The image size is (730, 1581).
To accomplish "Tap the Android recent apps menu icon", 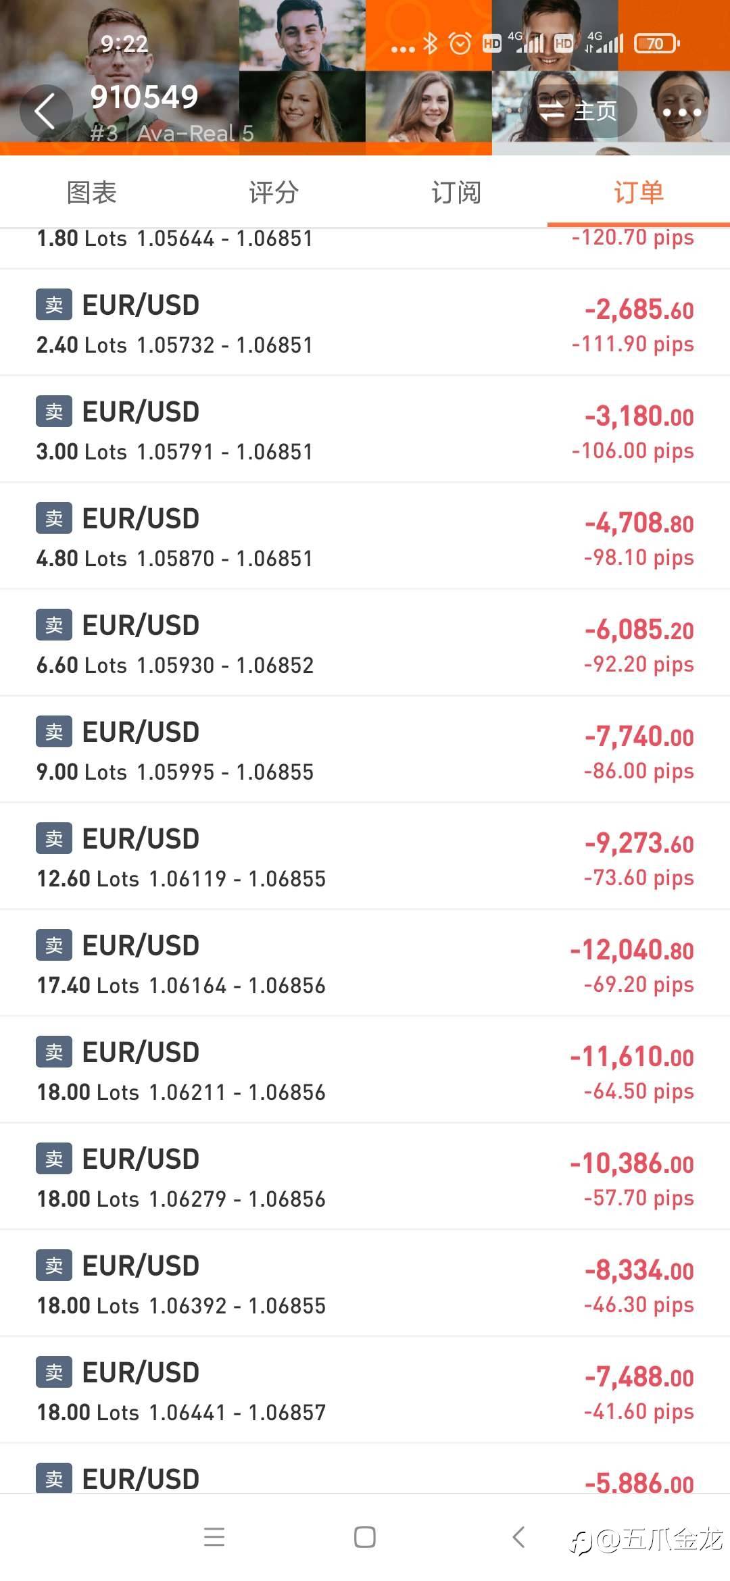I will (214, 1537).
